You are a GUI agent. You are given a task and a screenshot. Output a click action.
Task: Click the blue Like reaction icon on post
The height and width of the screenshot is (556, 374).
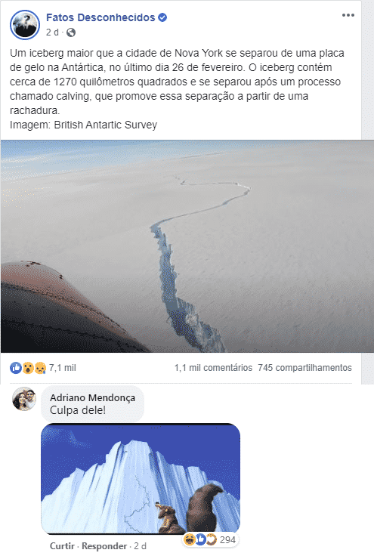point(16,368)
